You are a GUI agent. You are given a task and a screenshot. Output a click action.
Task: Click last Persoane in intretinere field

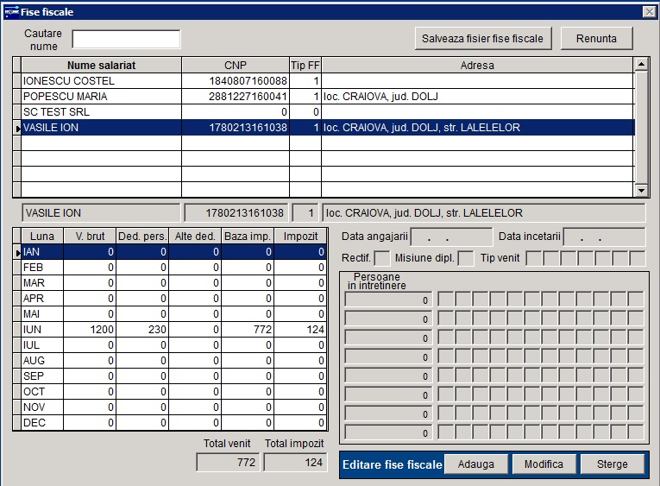coord(388,432)
